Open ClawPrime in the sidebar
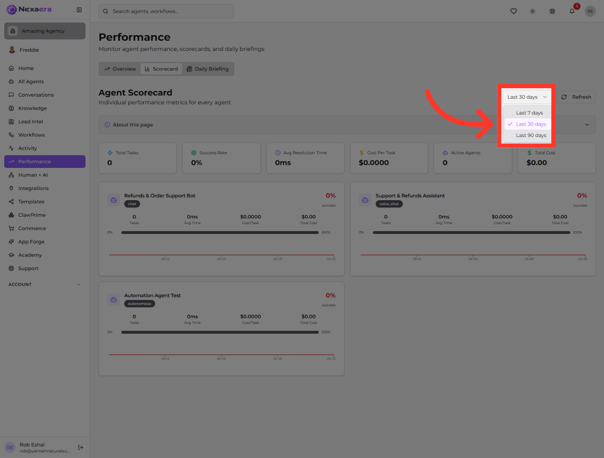The image size is (604, 458). pyautogui.click(x=45, y=215)
